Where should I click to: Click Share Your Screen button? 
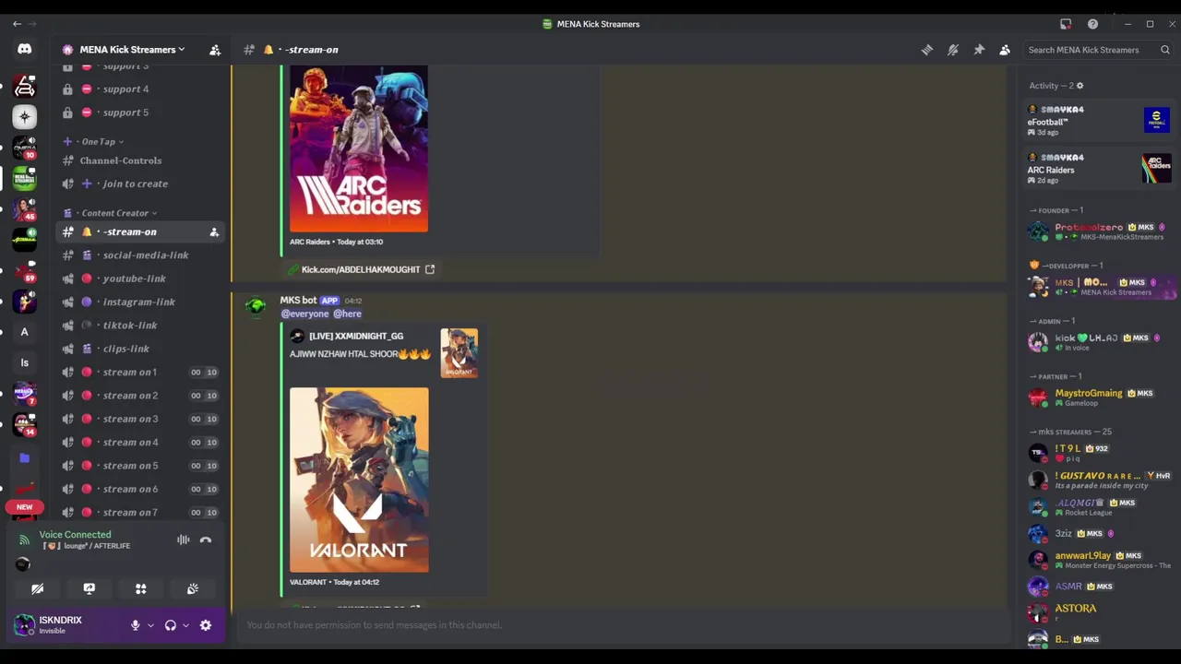click(x=89, y=588)
